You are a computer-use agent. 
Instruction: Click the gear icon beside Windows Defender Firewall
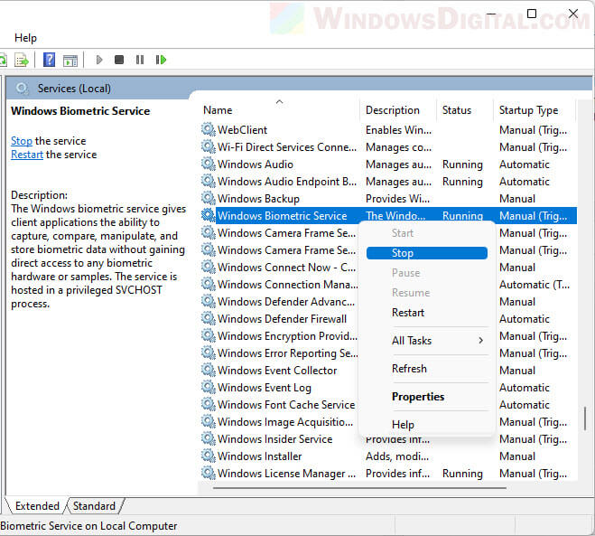(x=208, y=318)
